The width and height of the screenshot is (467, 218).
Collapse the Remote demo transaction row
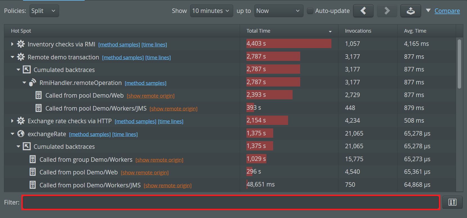coord(12,57)
